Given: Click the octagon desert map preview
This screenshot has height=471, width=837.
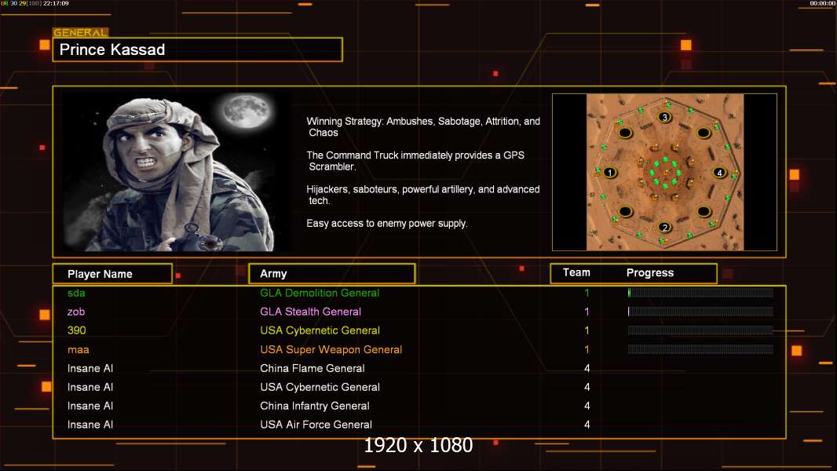Looking at the screenshot, I should tap(664, 172).
